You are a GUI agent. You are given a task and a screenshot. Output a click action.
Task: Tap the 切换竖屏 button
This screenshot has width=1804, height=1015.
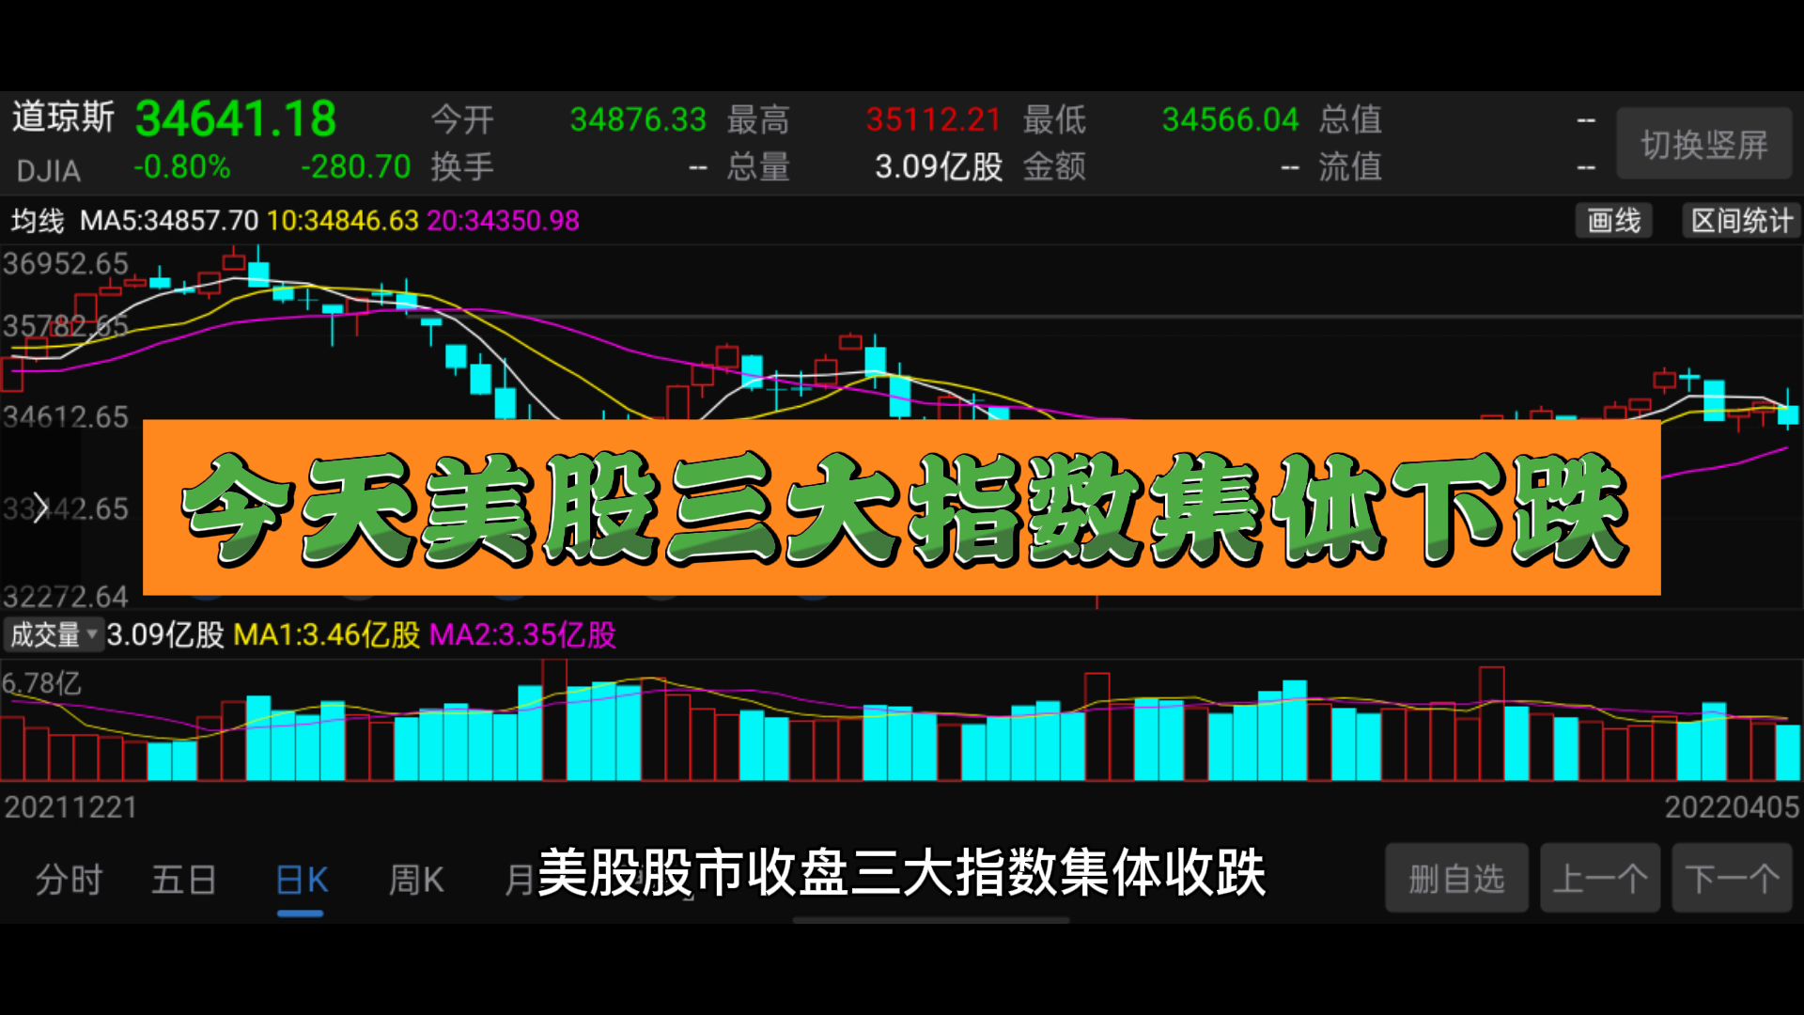click(x=1703, y=144)
